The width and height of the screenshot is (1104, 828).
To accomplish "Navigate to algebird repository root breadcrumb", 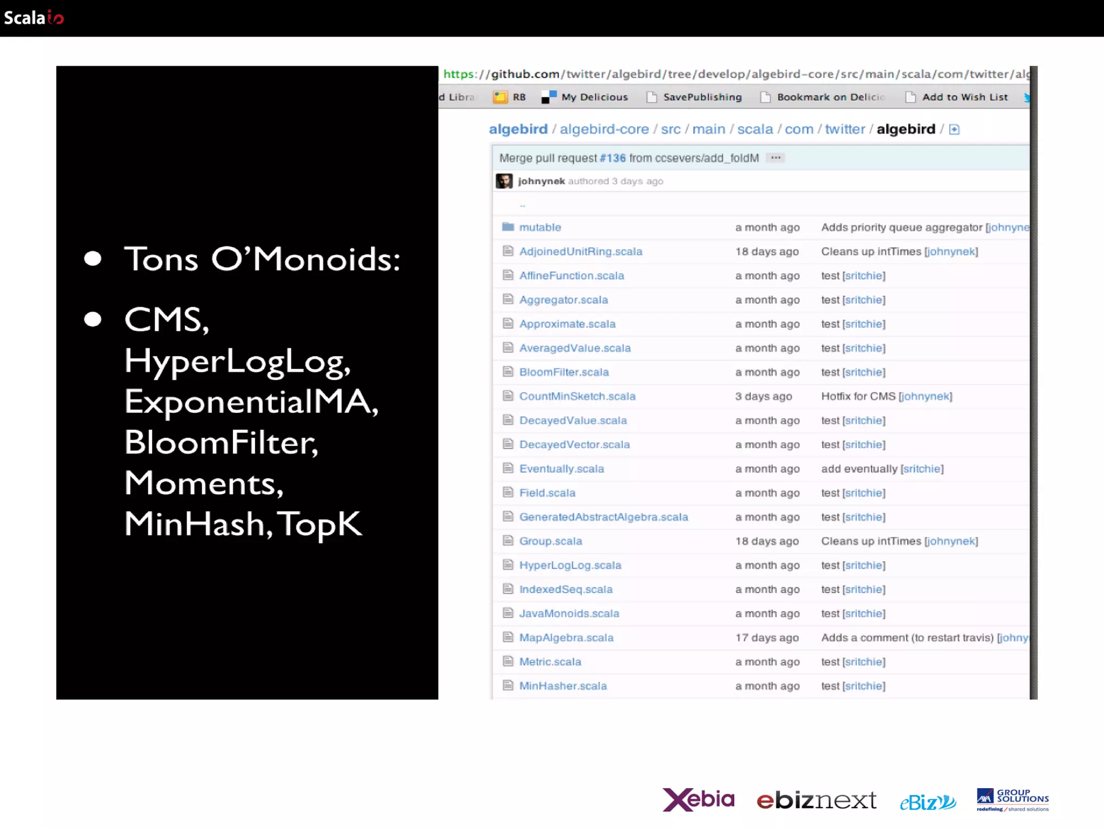I will pos(518,129).
